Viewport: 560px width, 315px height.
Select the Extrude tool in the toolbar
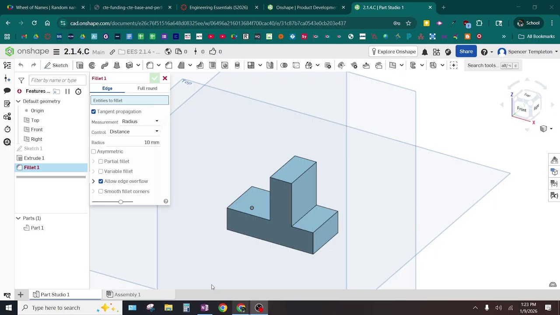(x=80, y=65)
